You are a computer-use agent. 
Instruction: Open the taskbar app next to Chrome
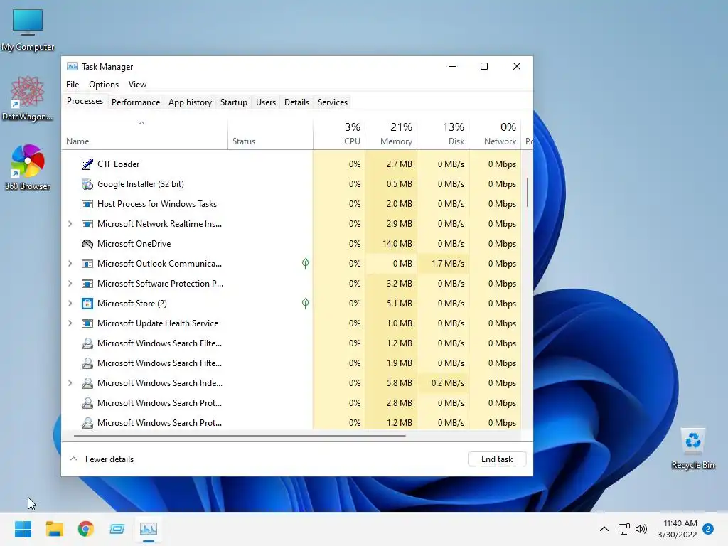tap(117, 529)
